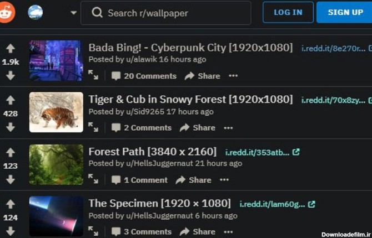Expand the Bada Bing post preview
This screenshot has width=372, height=238.
(93, 75)
